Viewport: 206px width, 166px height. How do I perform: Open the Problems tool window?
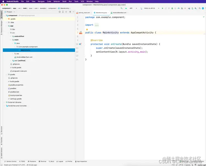(x=32, y=161)
